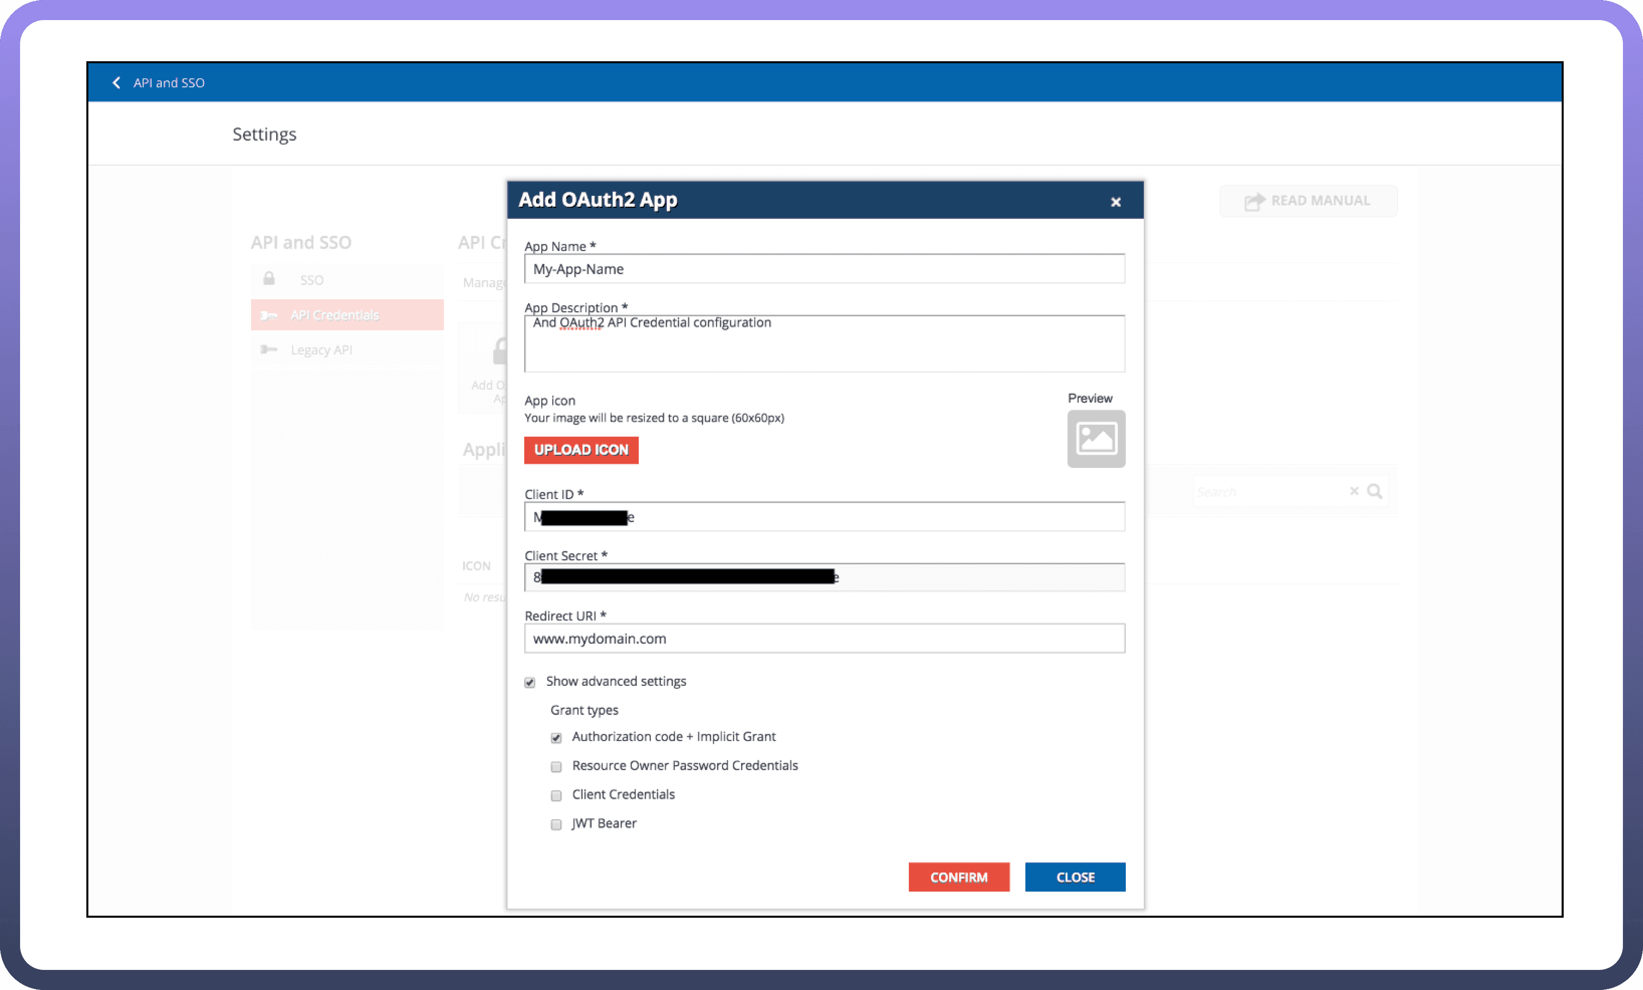Click the back chevron beside API and SSO
The image size is (1643, 990).
[116, 83]
